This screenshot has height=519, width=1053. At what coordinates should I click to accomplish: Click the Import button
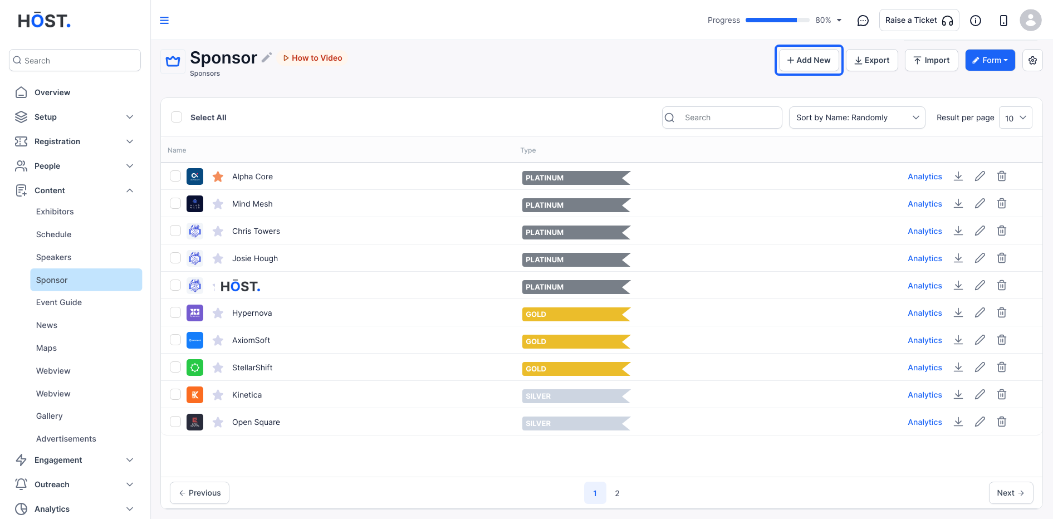(x=932, y=60)
